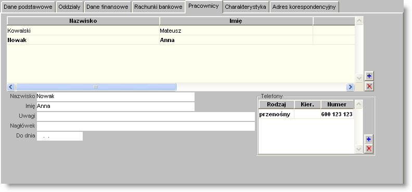The width and height of the screenshot is (412, 192).
Task: Click employee table vertical scroll down arrow
Action: (359, 78)
